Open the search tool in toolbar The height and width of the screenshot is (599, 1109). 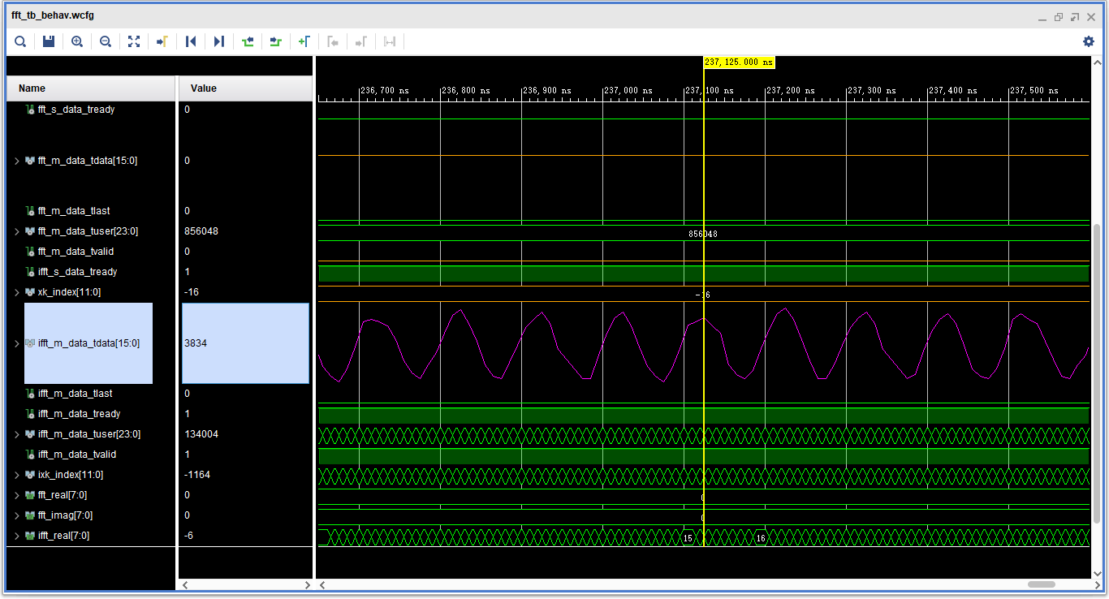click(x=20, y=41)
